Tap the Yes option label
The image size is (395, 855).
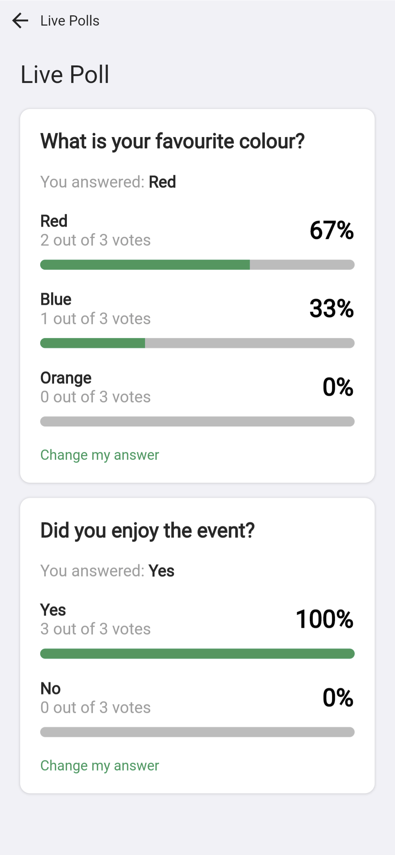tap(53, 610)
